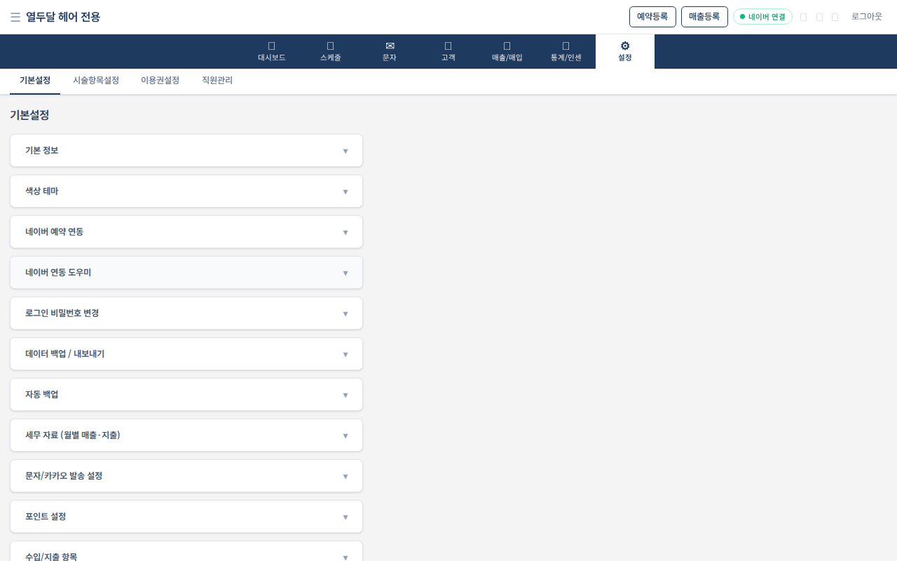Expand 네이버 예약 연동 section
897x561 pixels.
186,232
